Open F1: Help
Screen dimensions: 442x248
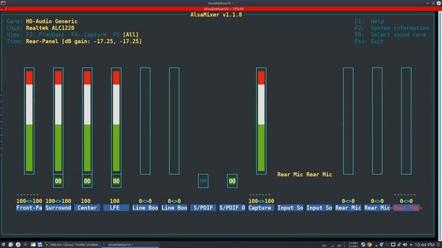[x=369, y=21]
